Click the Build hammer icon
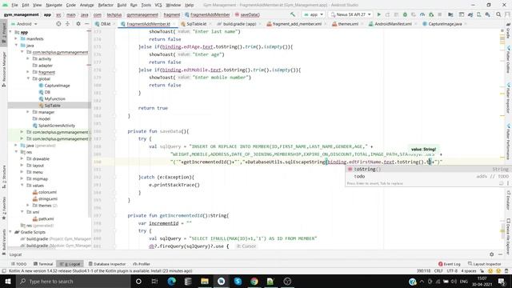The image size is (512, 288). [x=293, y=14]
